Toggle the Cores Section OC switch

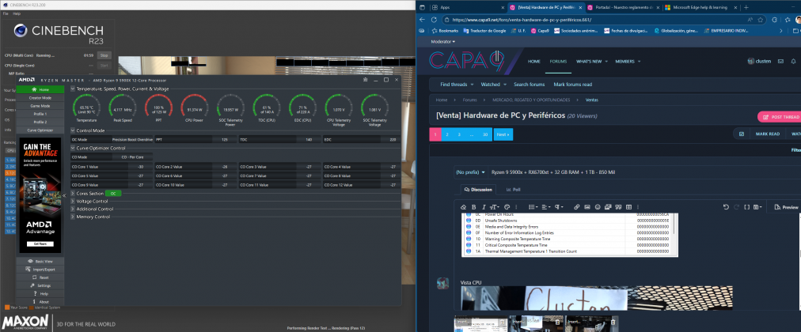click(x=113, y=193)
